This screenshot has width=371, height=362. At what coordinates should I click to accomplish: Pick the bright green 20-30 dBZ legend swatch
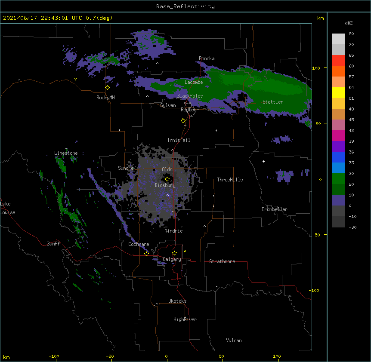point(338,179)
